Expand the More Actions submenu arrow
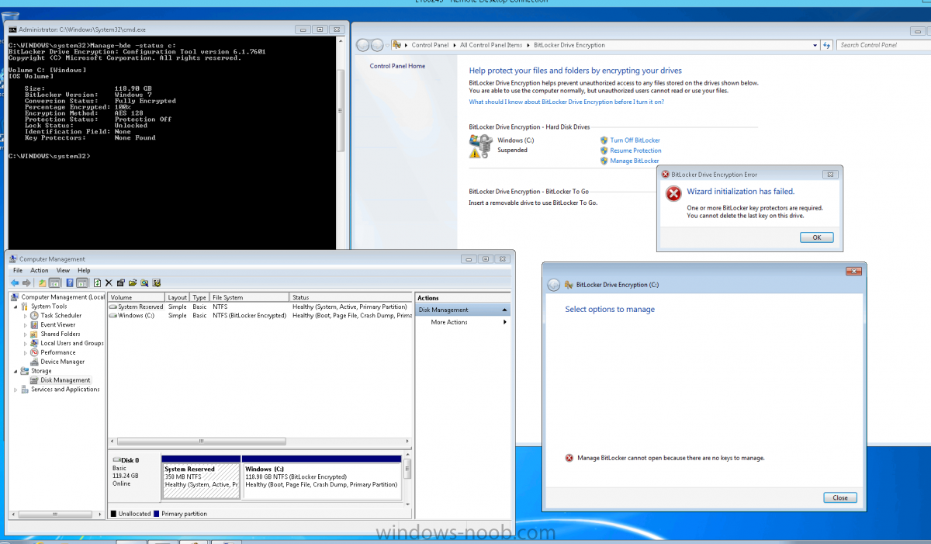931x544 pixels. [505, 322]
